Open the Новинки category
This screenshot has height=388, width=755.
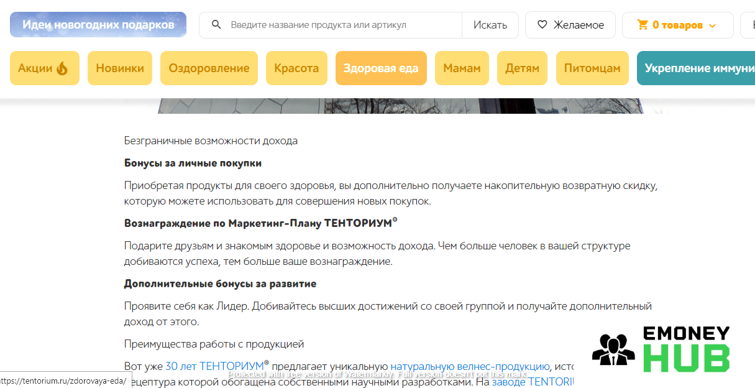(x=120, y=68)
